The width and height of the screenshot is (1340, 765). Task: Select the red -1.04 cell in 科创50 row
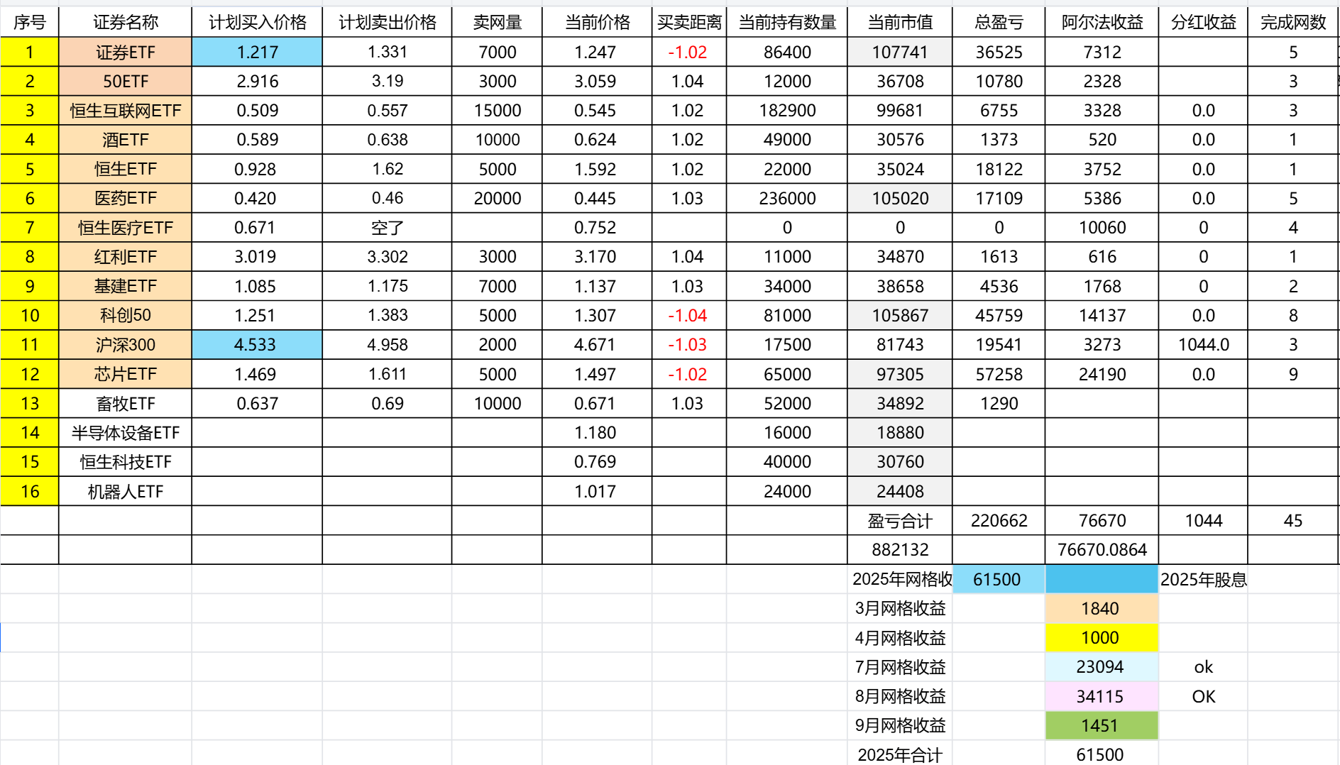click(x=689, y=315)
